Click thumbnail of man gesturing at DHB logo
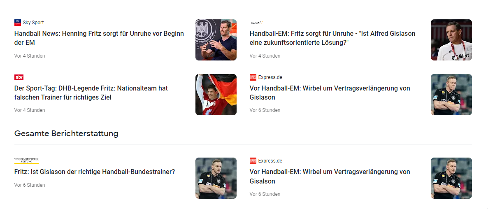 click(216, 40)
